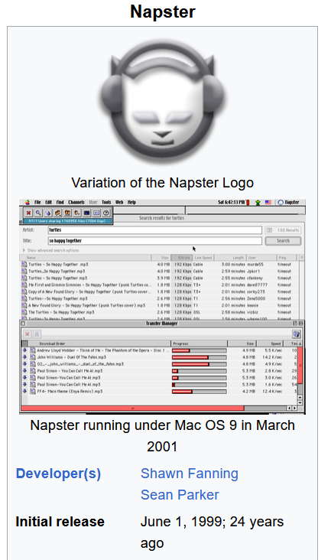
Task: Select John Williams - Duel Of The Fates.mp3
Action: tap(159, 357)
